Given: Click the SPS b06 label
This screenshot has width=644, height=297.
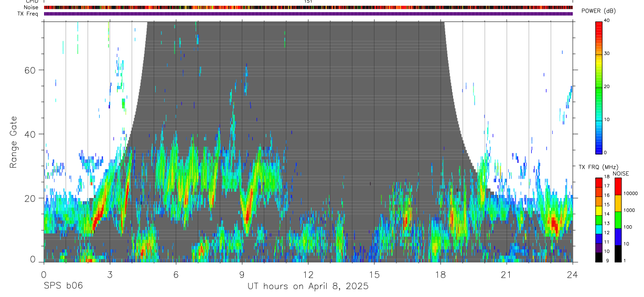Looking at the screenshot, I should click(63, 286).
